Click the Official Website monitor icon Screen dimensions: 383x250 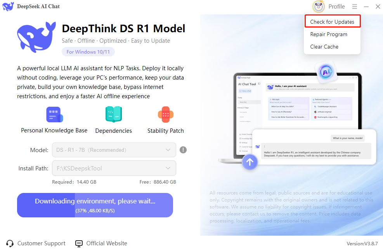79,244
